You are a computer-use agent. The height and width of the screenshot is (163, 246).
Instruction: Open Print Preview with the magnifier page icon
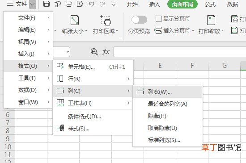80,4
